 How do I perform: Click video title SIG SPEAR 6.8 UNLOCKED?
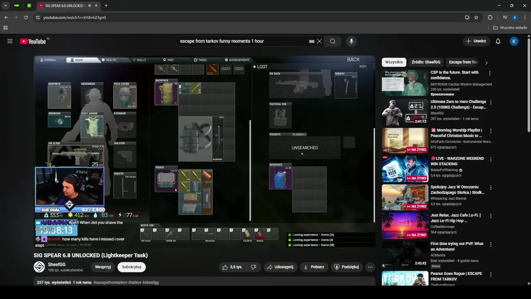pyautogui.click(x=90, y=255)
